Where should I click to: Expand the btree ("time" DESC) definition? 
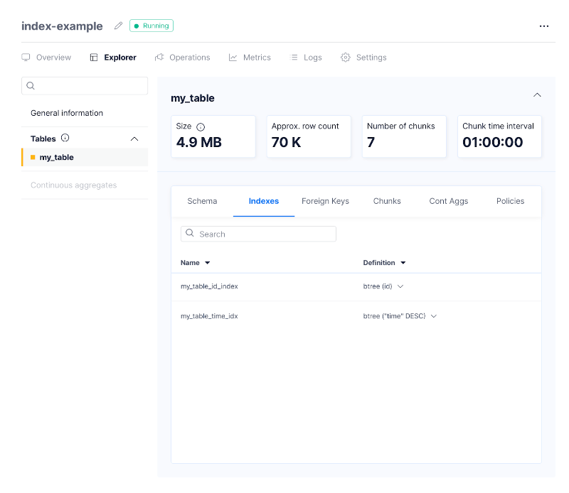click(x=434, y=316)
